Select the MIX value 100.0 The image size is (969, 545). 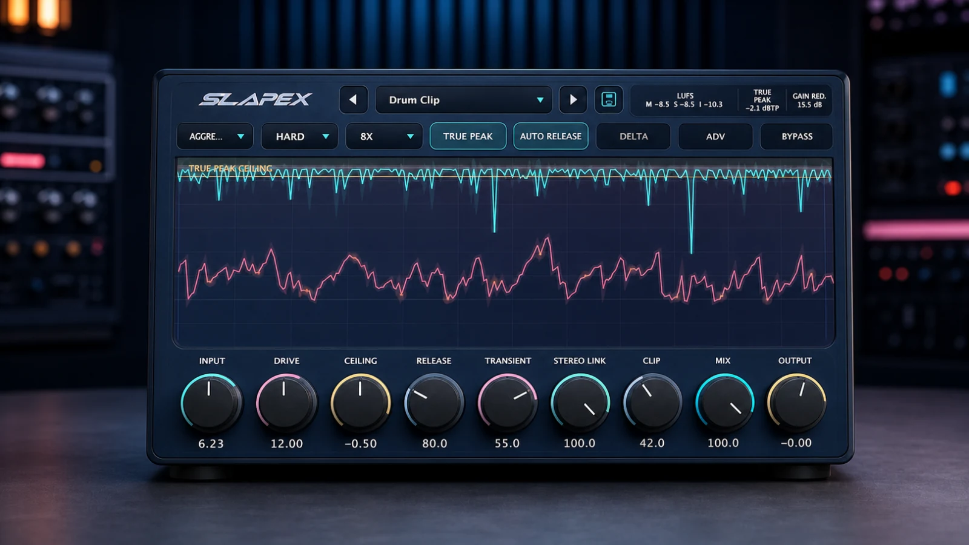(723, 443)
